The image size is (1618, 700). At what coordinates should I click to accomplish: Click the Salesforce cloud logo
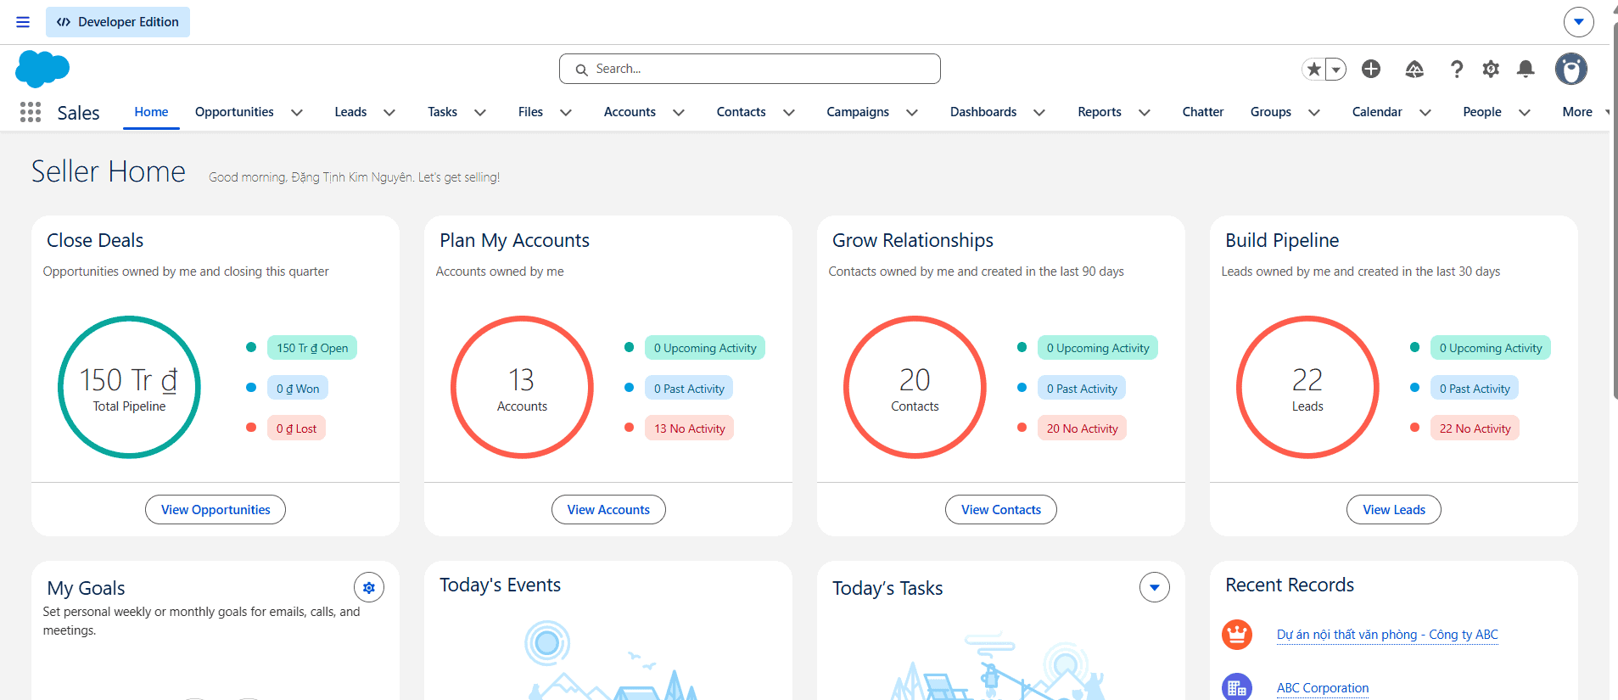point(42,69)
